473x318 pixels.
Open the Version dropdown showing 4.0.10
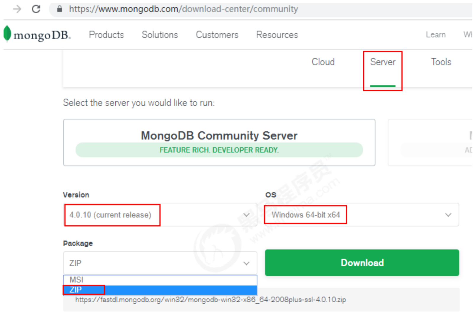pyautogui.click(x=160, y=215)
